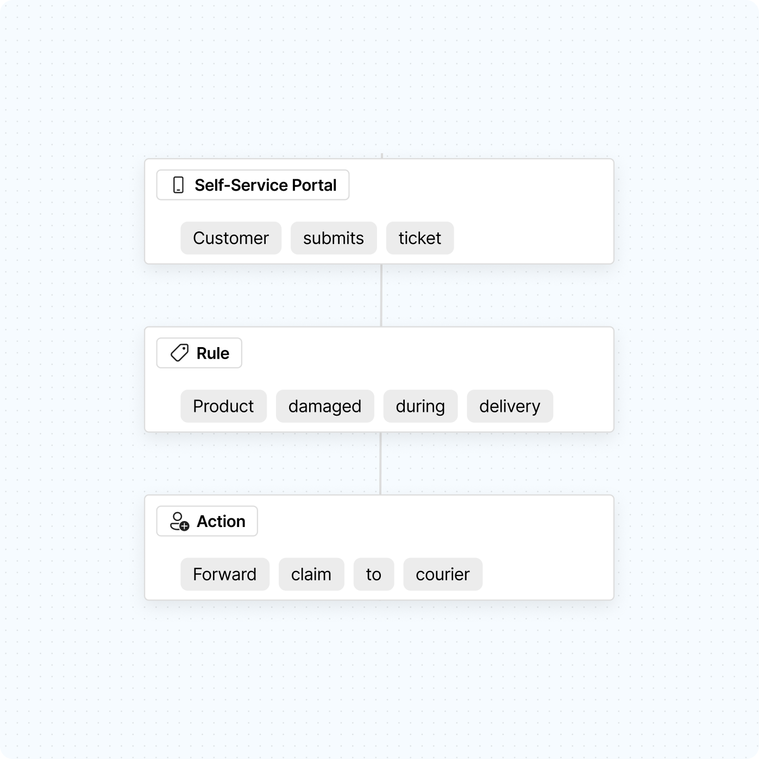Pick the 'damaged' chip in Rule

[x=324, y=406]
